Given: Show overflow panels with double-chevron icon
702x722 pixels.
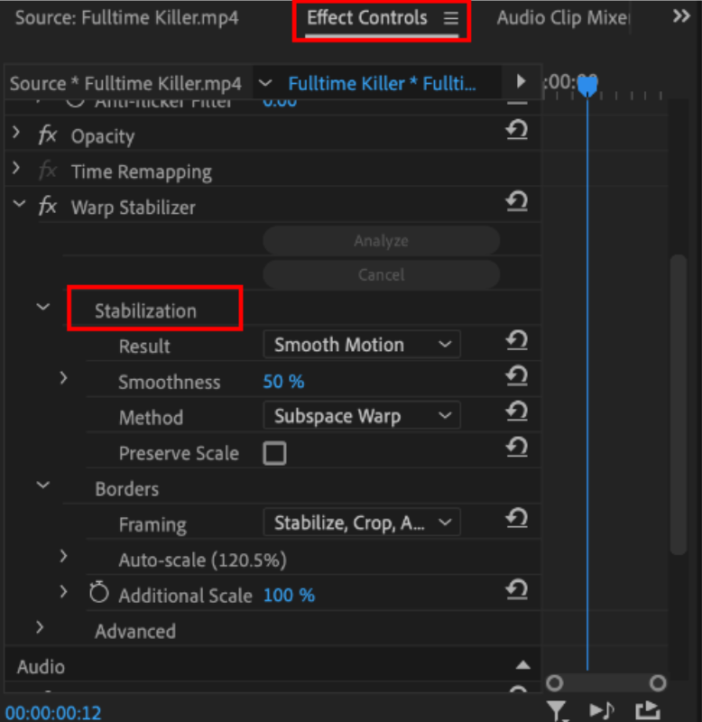Looking at the screenshot, I should pyautogui.click(x=681, y=16).
